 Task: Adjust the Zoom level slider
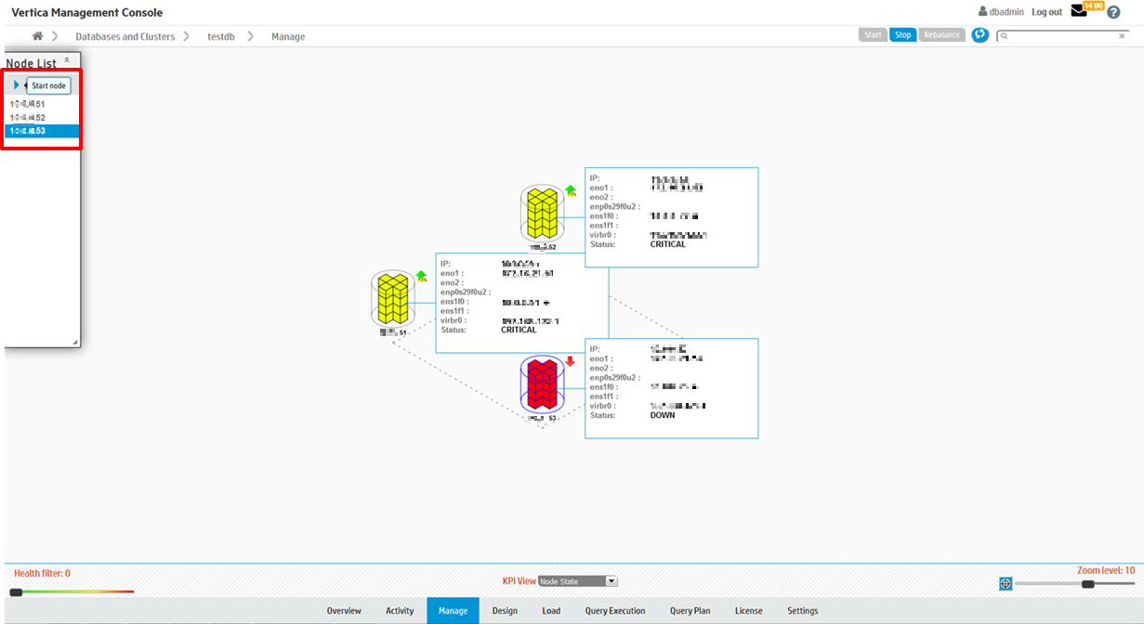click(x=1087, y=583)
